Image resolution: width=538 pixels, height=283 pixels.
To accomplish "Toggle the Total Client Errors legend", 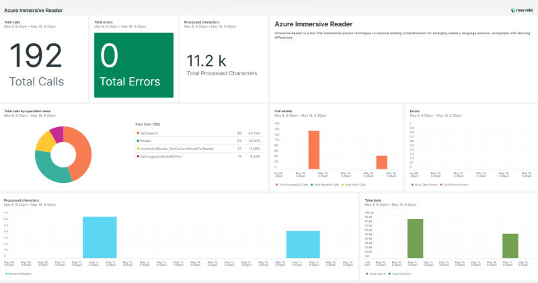I will coord(424,184).
